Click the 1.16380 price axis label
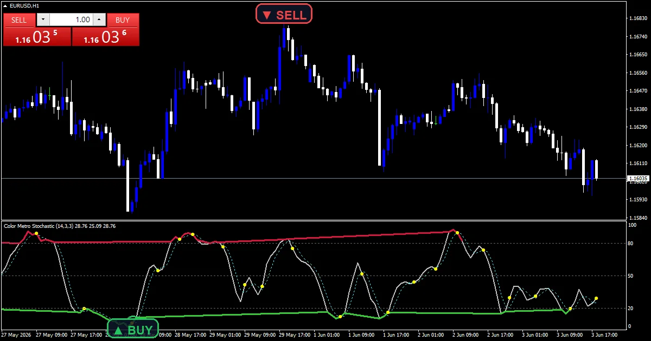651x341 pixels. pos(639,109)
